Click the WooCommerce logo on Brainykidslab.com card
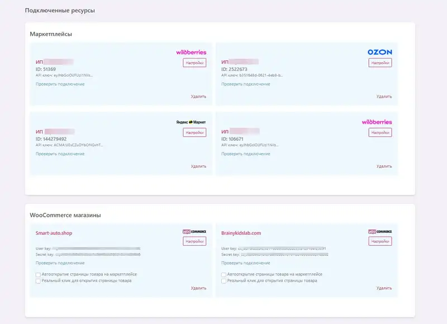Image resolution: width=447 pixels, height=324 pixels. click(380, 232)
